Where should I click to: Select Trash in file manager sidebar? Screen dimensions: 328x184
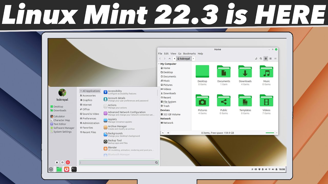(x=165, y=106)
